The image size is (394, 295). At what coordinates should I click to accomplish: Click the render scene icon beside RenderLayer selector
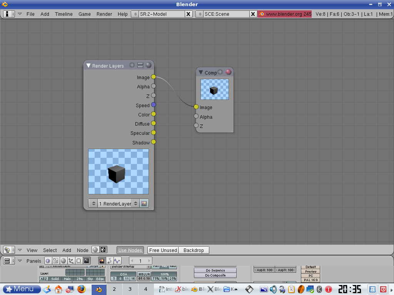[x=144, y=204]
